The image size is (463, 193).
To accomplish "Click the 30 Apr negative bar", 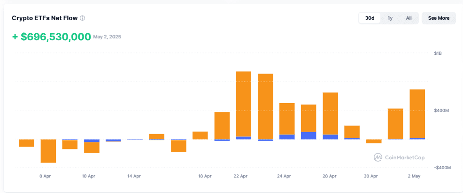I will click(374, 141).
